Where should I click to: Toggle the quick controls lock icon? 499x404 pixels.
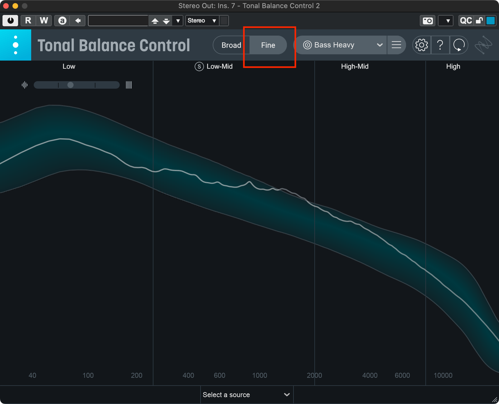tap(479, 21)
